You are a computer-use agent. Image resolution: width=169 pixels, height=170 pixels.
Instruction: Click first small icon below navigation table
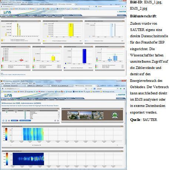click(3, 121)
